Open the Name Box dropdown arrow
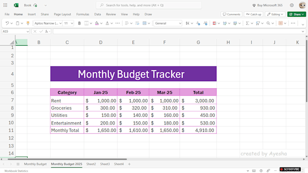The height and width of the screenshot is (173, 308). click(28, 31)
